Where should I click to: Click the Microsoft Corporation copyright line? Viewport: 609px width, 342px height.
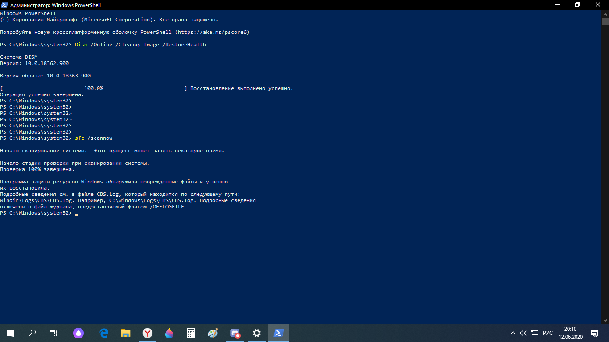coord(109,20)
